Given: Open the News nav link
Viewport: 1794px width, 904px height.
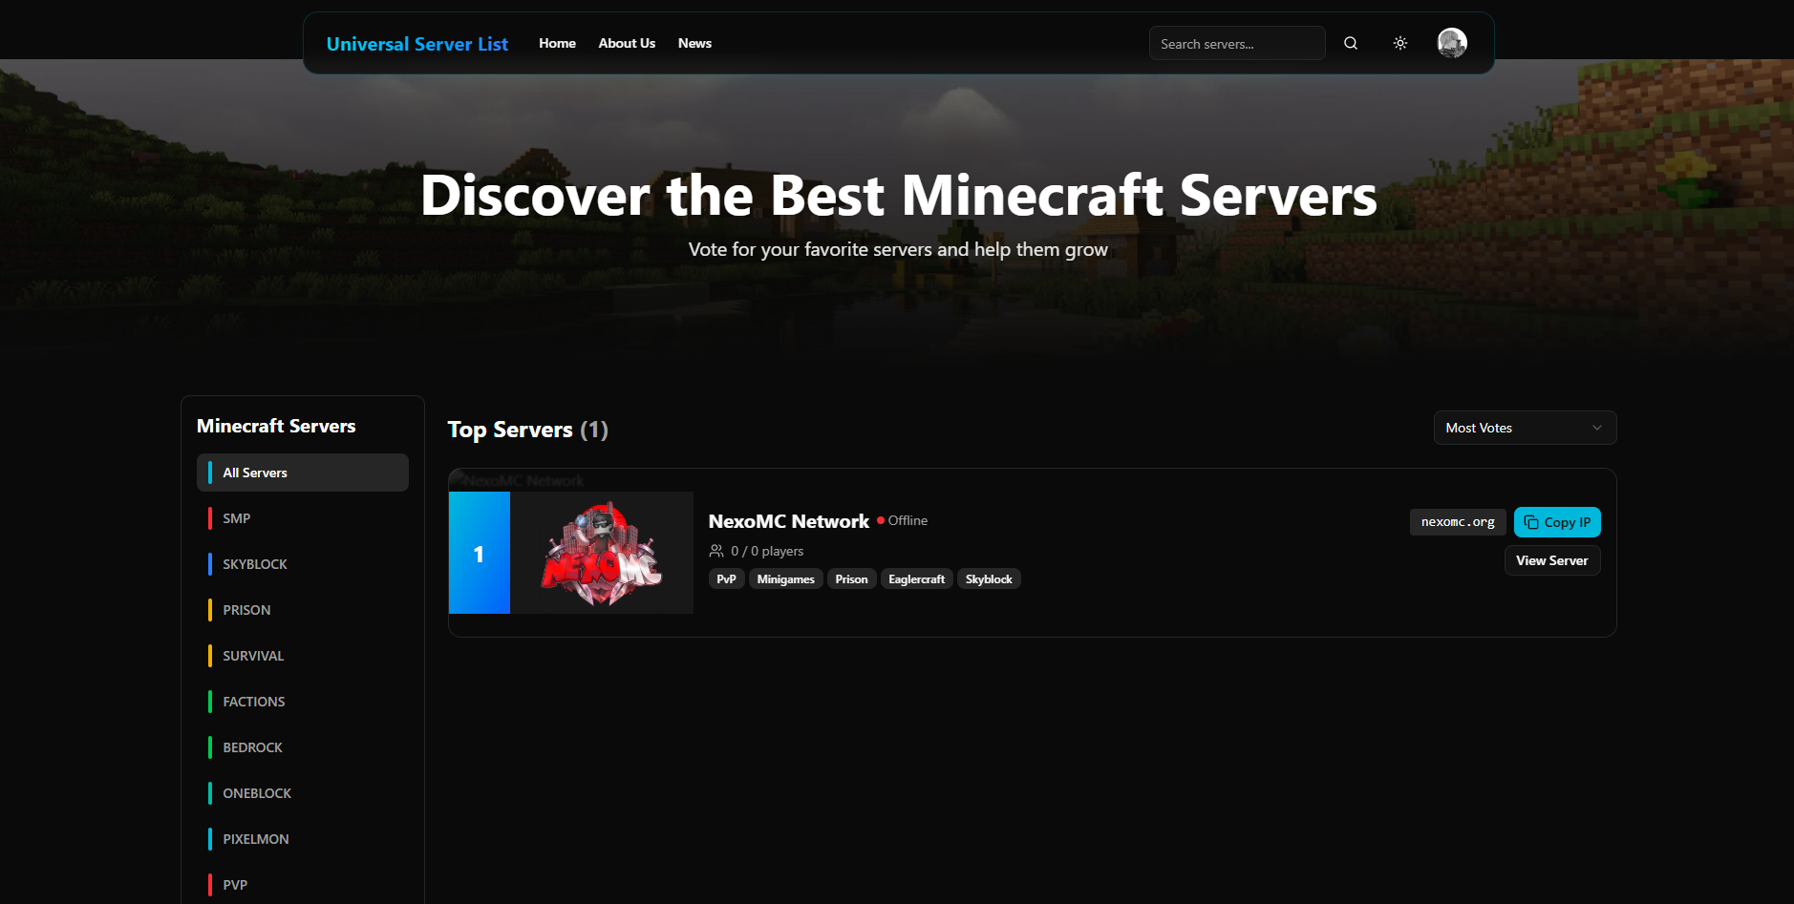Looking at the screenshot, I should pos(694,43).
